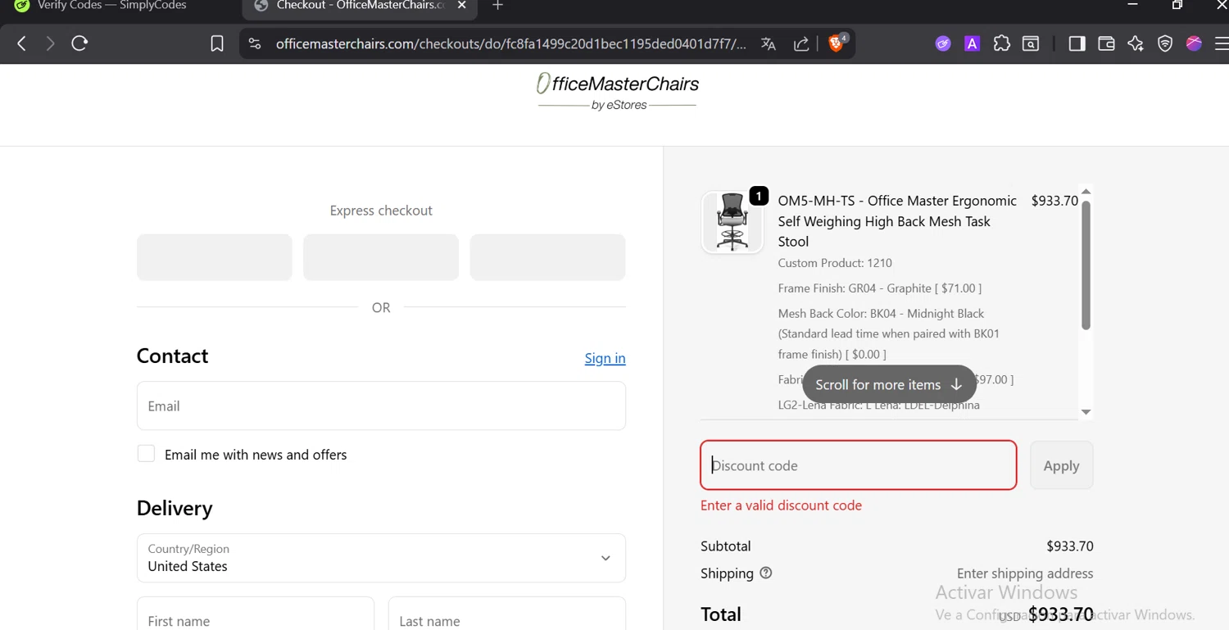Switch to Verify Codes SimplyCodes tab

click(x=112, y=6)
